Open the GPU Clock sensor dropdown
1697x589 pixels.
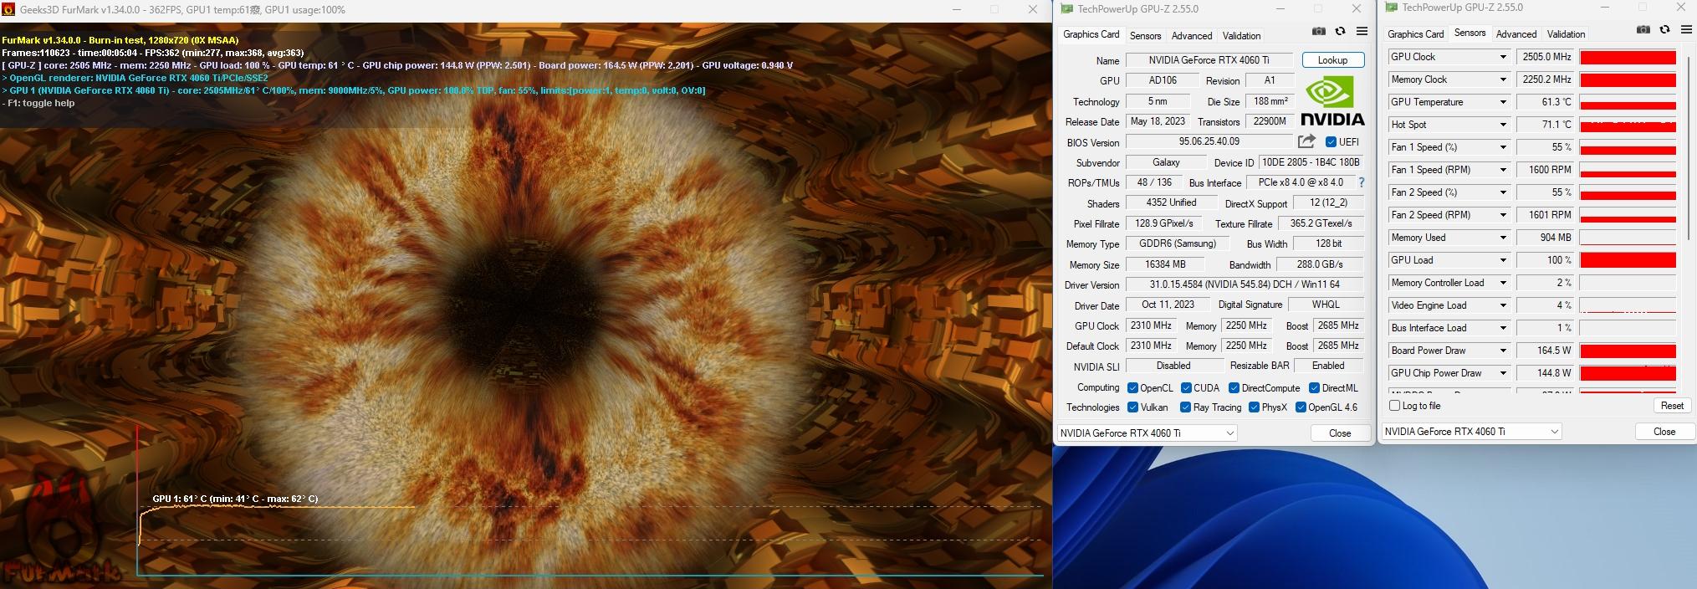[1503, 57]
